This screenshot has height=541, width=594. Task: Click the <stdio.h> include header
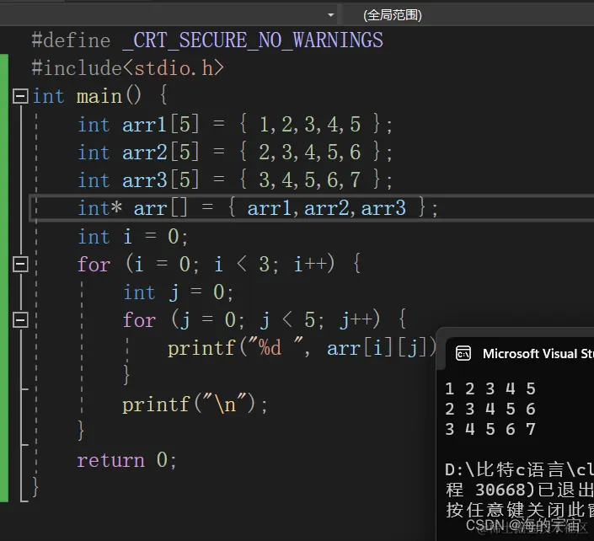pyautogui.click(x=173, y=68)
